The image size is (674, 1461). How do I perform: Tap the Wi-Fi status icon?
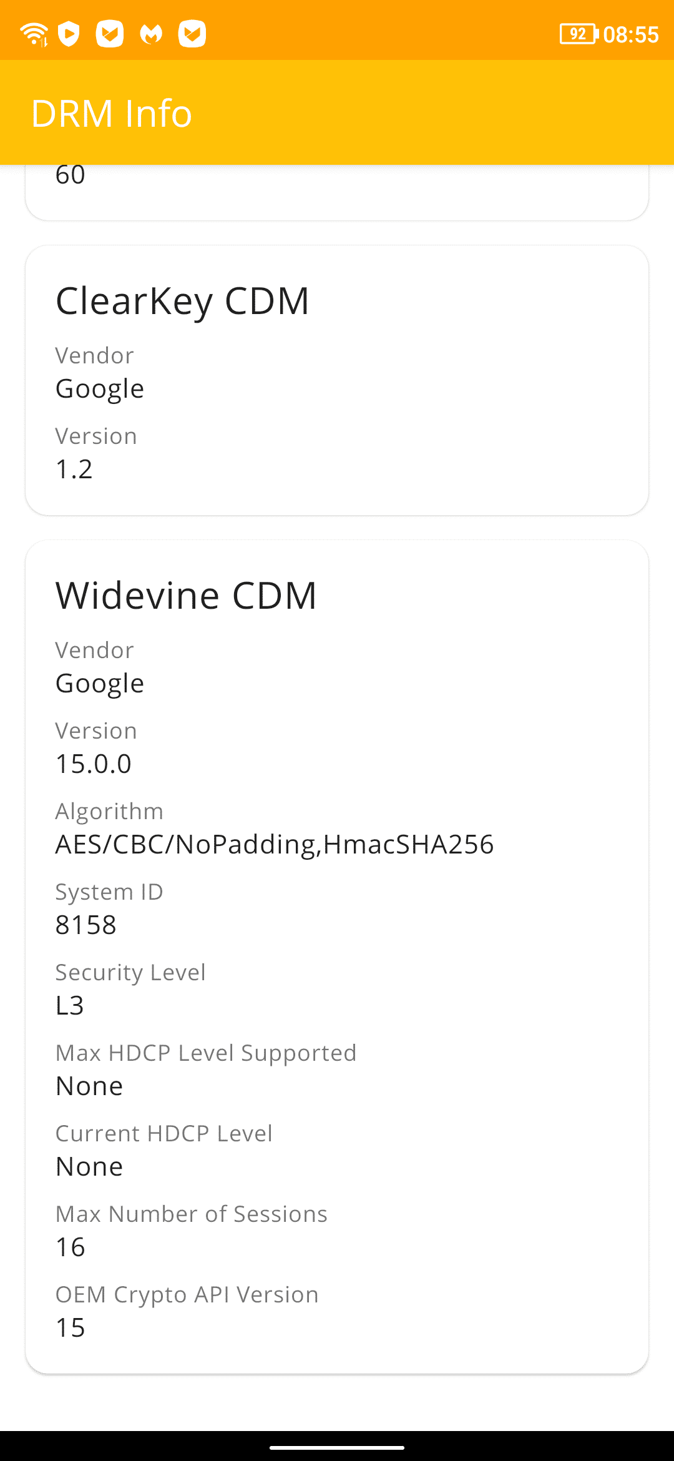[34, 34]
